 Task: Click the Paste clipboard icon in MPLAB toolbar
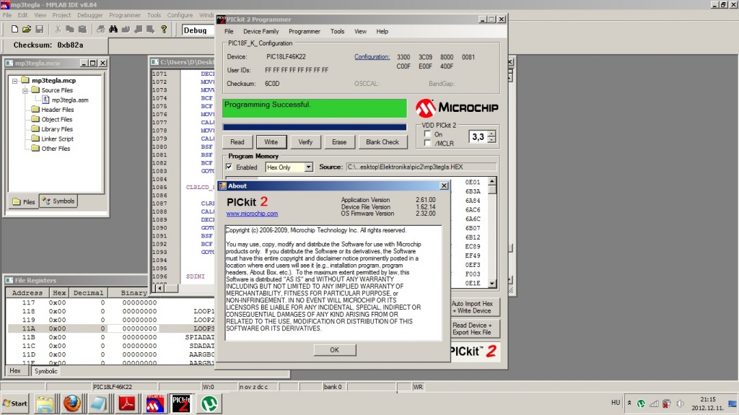pyautogui.click(x=82, y=30)
